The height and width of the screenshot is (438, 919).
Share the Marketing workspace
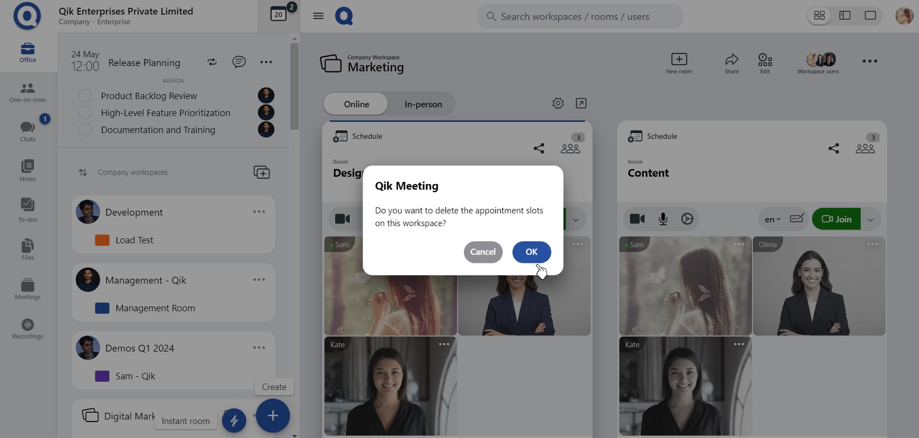tap(732, 63)
